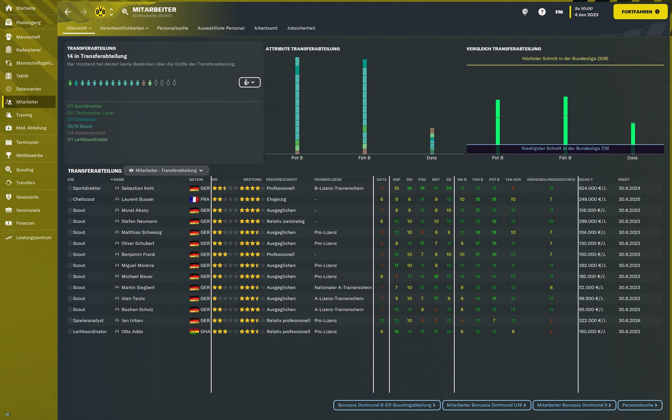Viewport: 672px width, 420px height.
Task: Open the Posteingang inbox
Action: (29, 23)
